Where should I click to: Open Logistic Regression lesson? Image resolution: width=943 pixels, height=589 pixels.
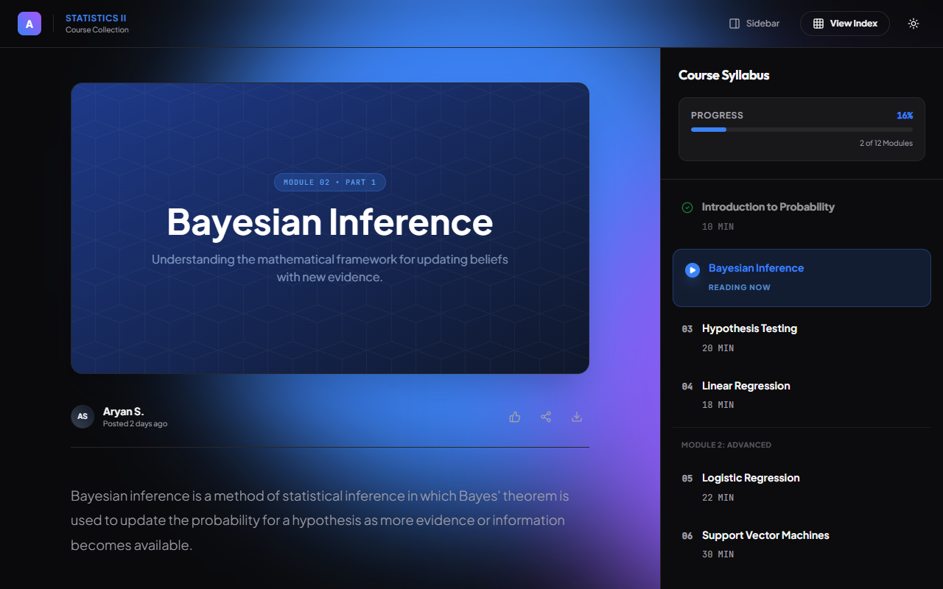(x=750, y=478)
